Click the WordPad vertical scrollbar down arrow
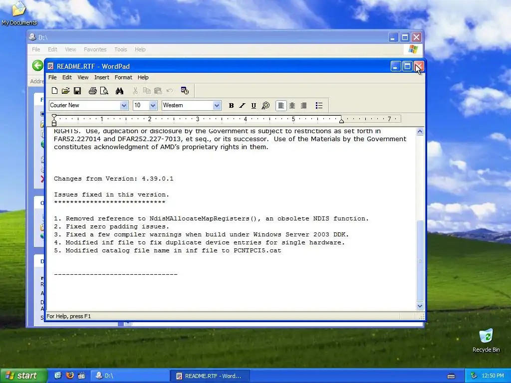This screenshot has height=383, width=511. coord(420,306)
